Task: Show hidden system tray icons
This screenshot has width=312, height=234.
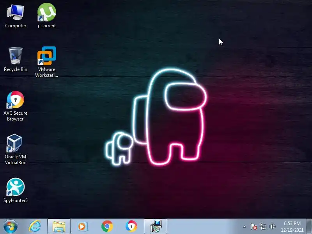Action: point(245,227)
